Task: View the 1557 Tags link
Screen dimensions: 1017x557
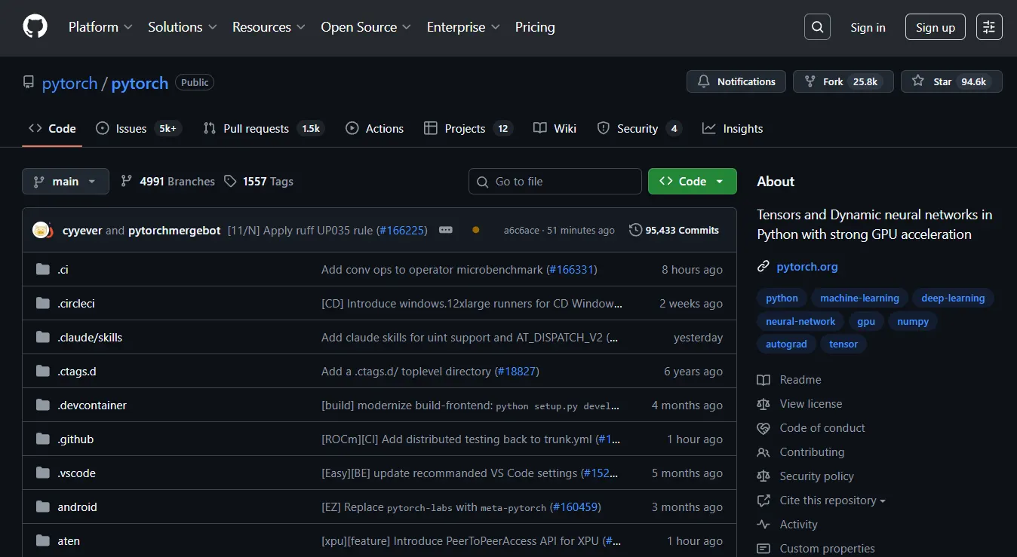Action: tap(259, 181)
